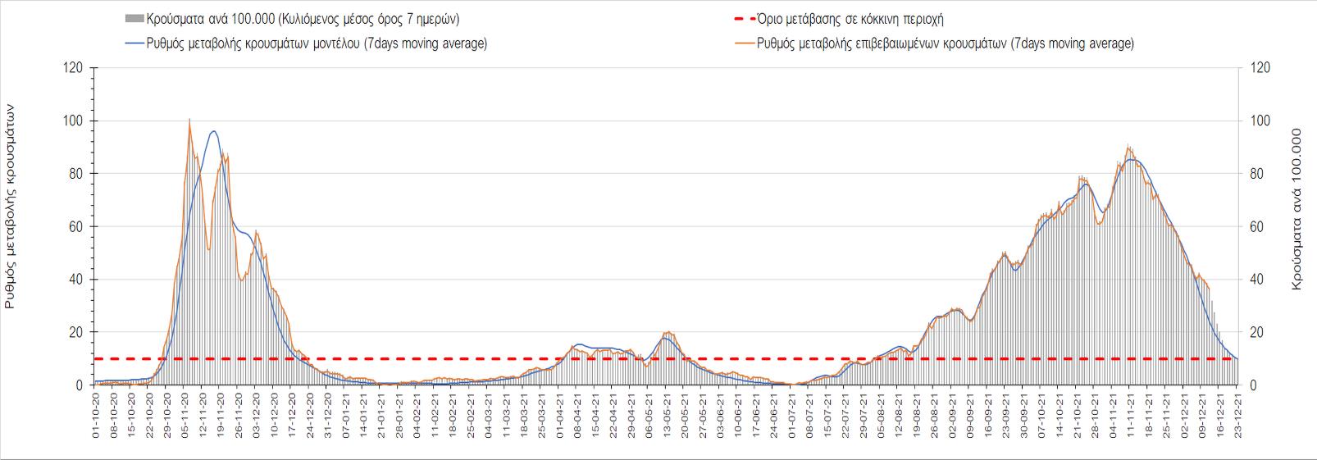Click the small orange peak around 13-05-21
Screen dimensions: 1317x460
pos(669,332)
